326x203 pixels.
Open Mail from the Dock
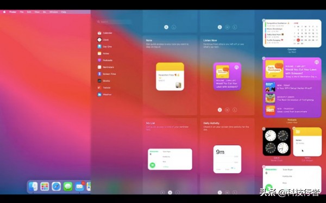tap(80, 186)
